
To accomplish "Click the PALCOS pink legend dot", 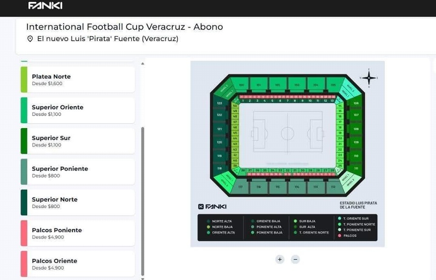I will [340, 236].
